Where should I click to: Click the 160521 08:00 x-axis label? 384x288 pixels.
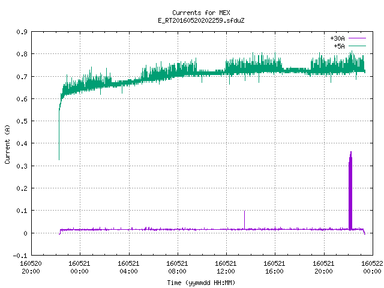coord(177,268)
